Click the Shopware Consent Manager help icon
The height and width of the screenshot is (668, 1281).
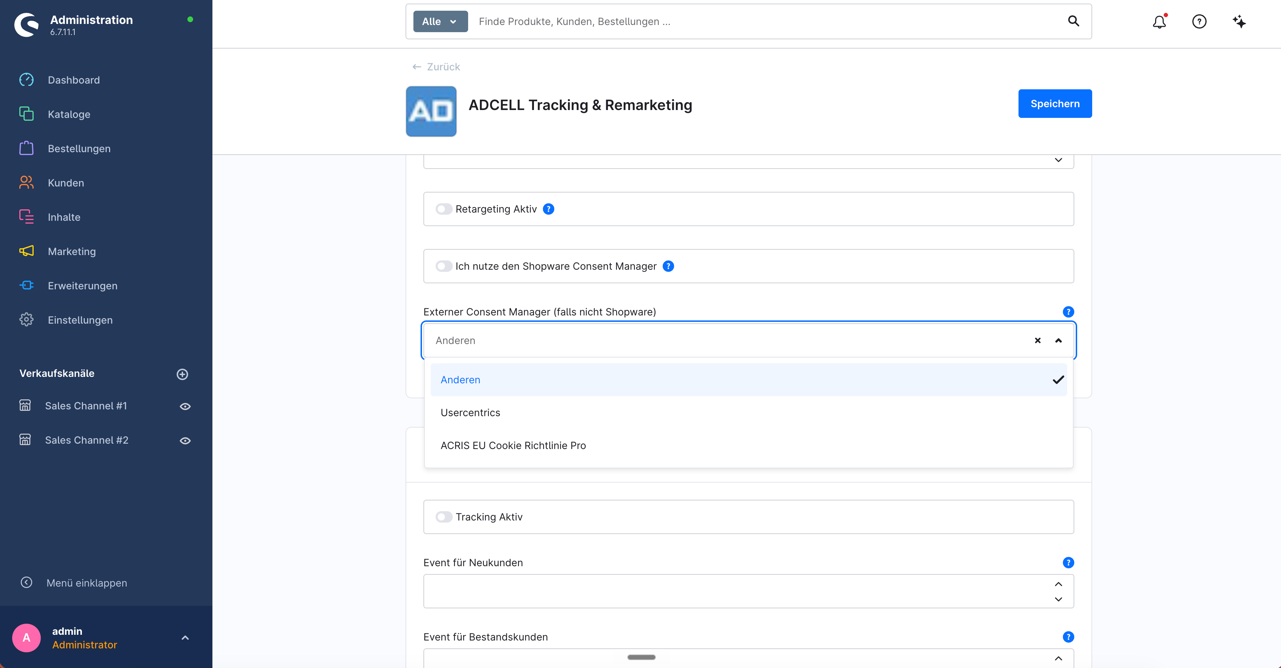click(668, 266)
